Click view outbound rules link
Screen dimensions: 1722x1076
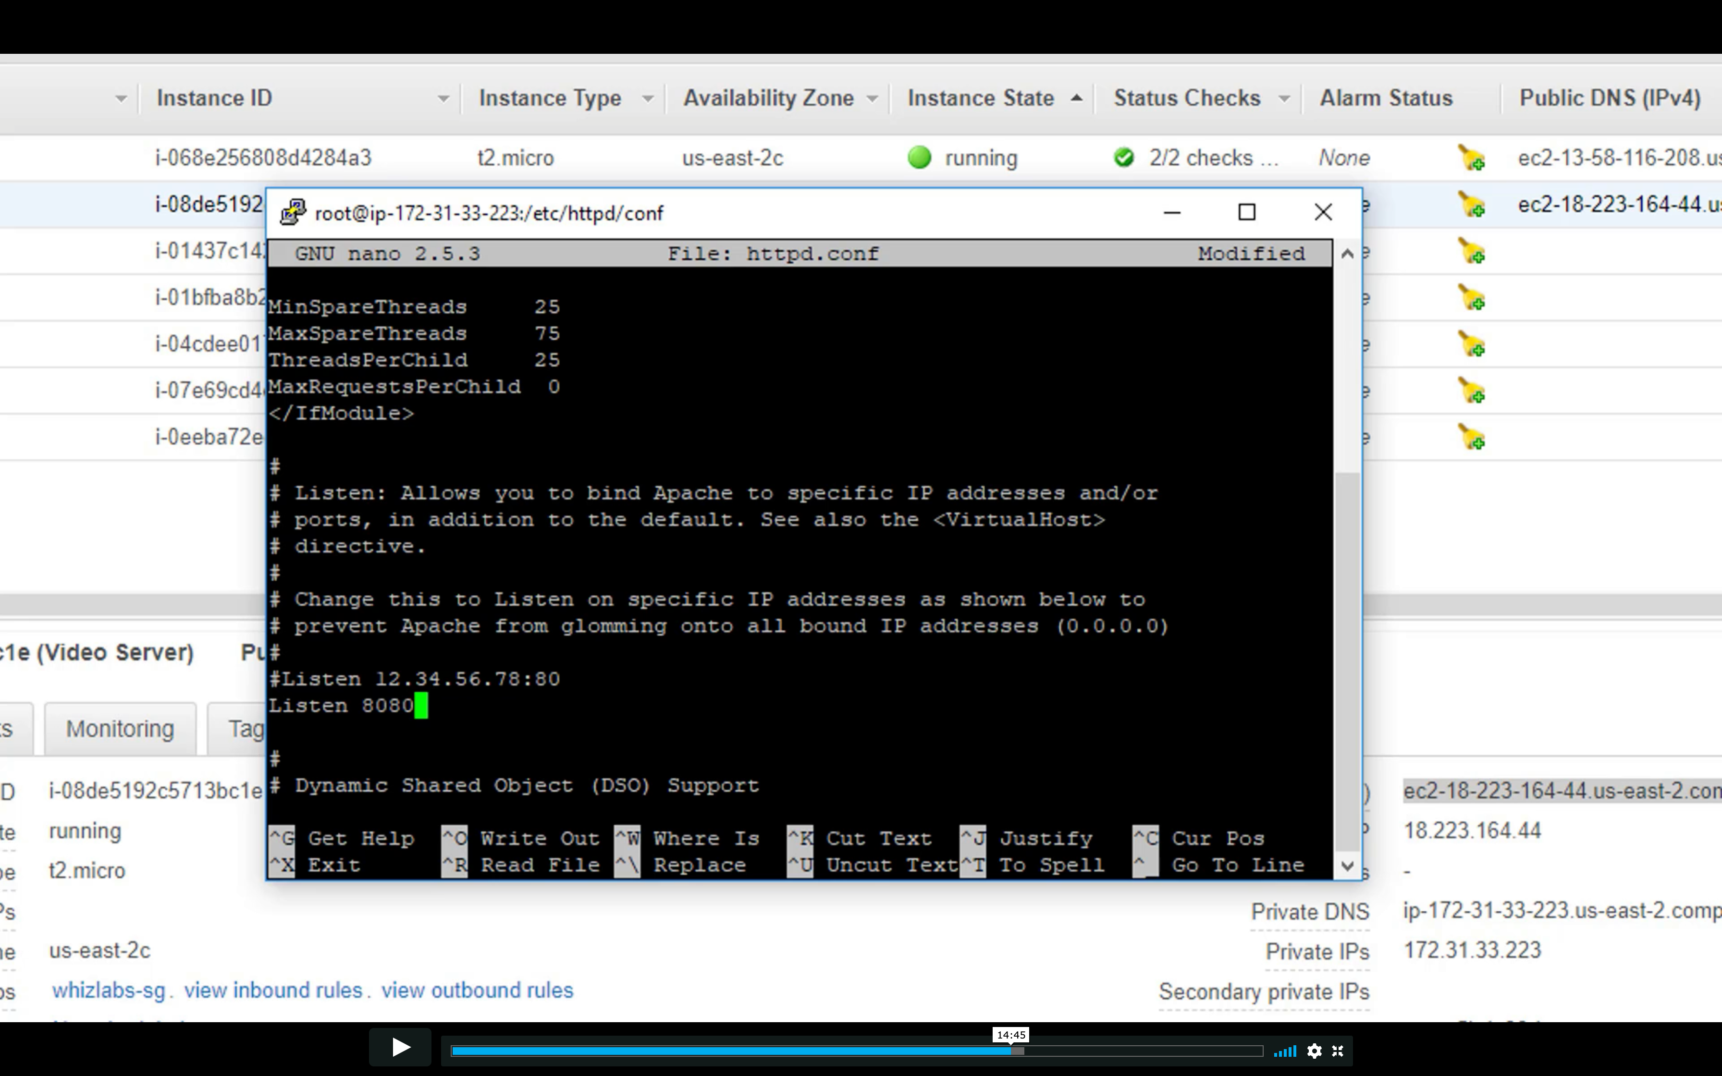tap(477, 990)
